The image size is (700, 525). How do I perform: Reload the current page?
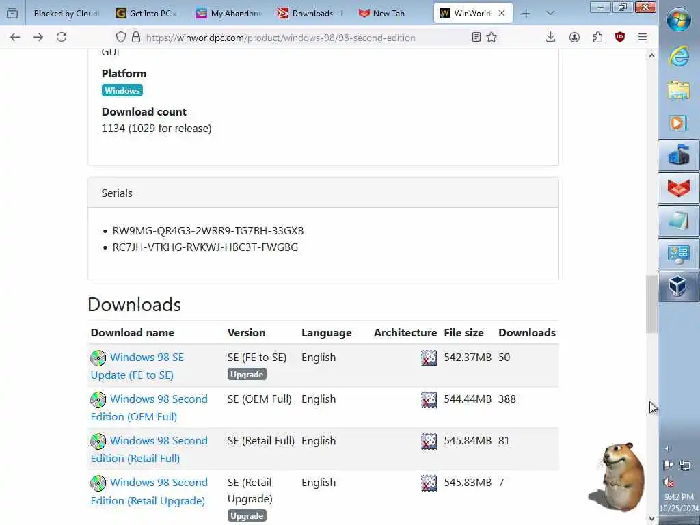tap(62, 37)
